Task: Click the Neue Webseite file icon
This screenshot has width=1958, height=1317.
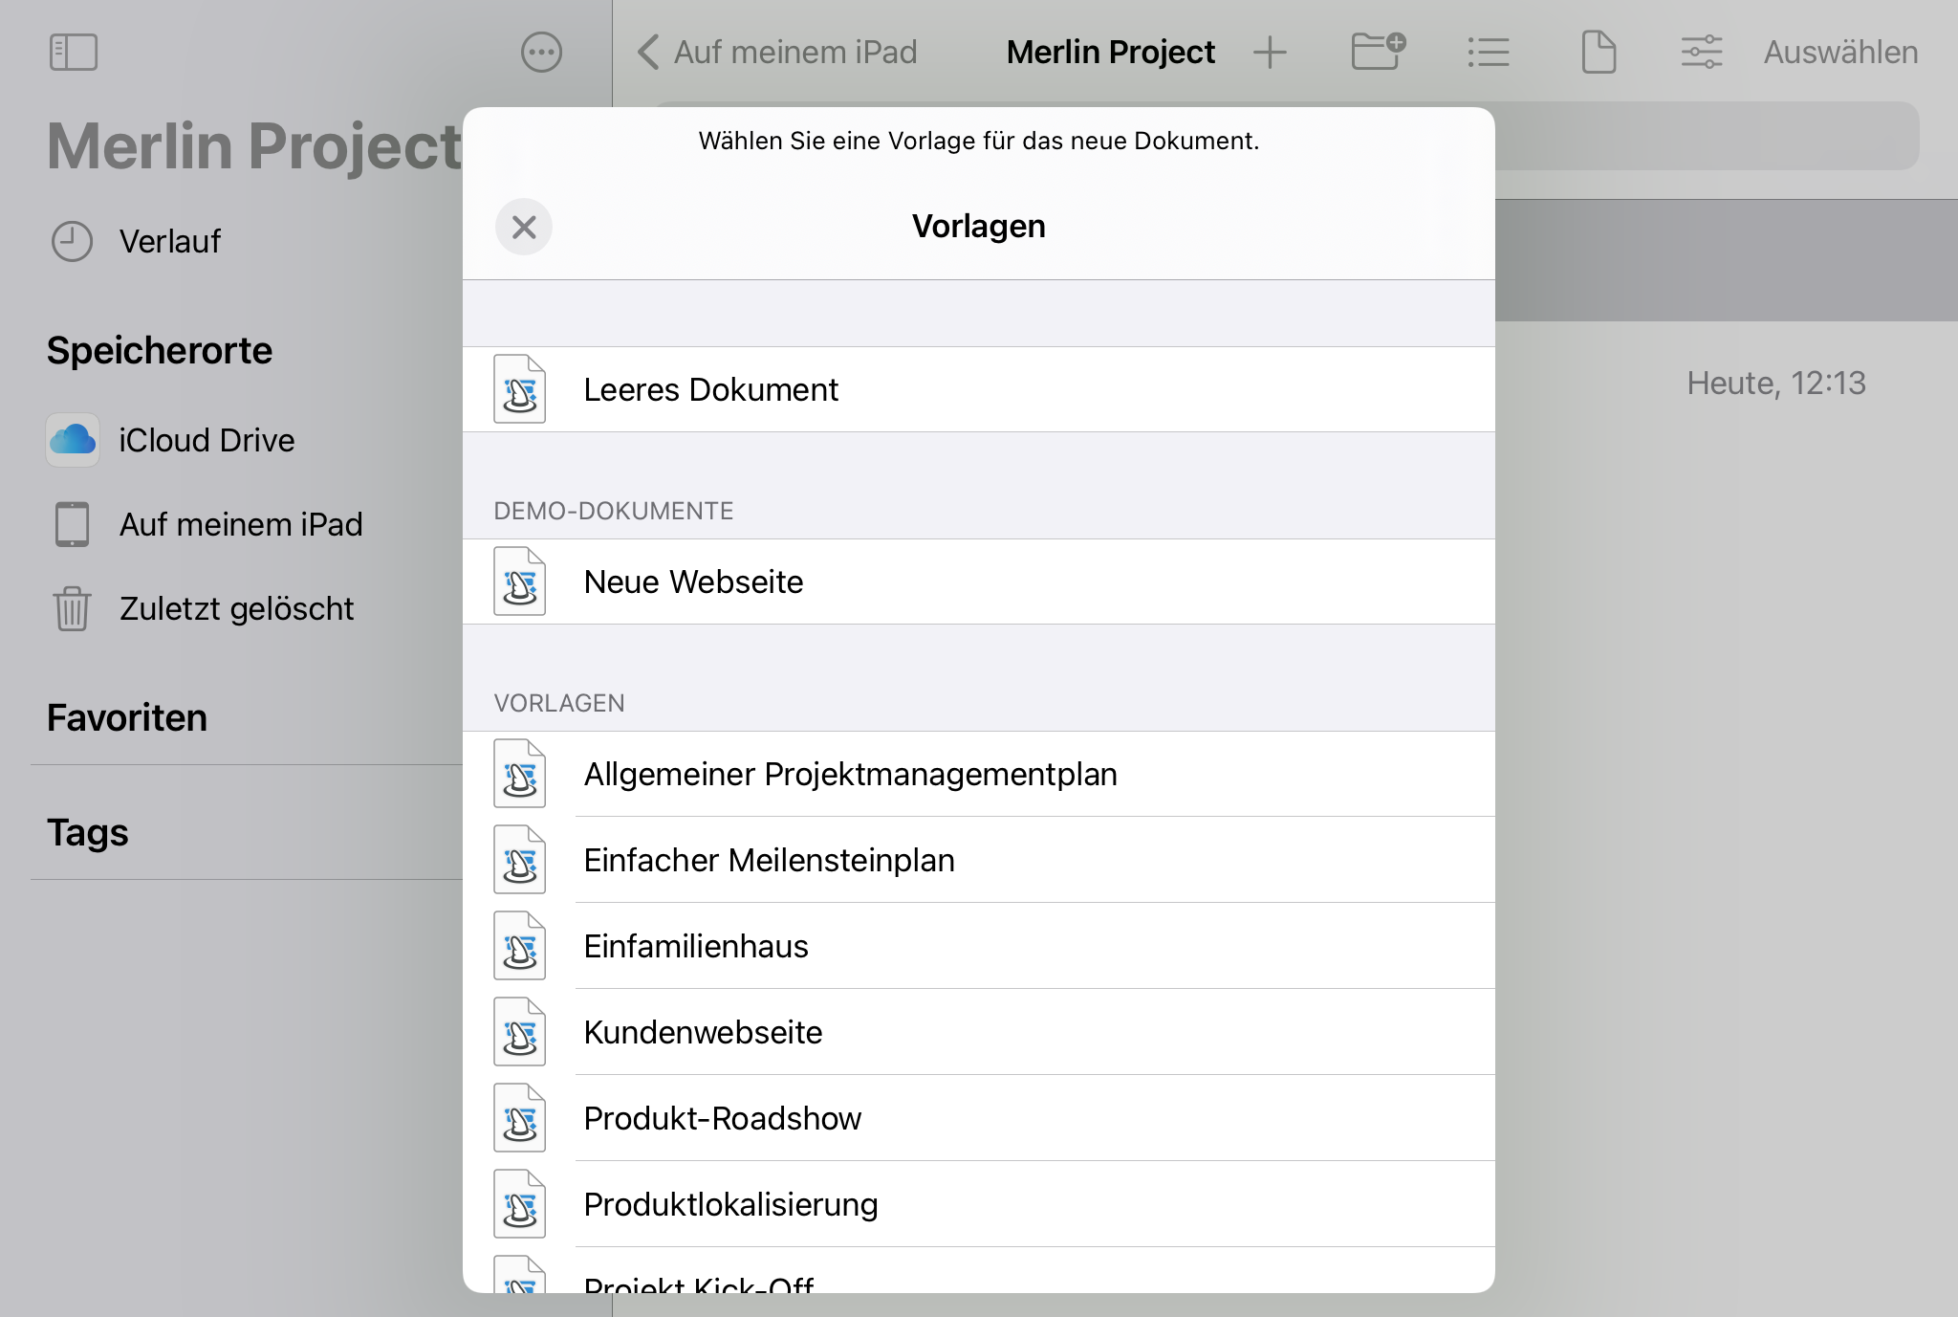Action: click(x=520, y=582)
